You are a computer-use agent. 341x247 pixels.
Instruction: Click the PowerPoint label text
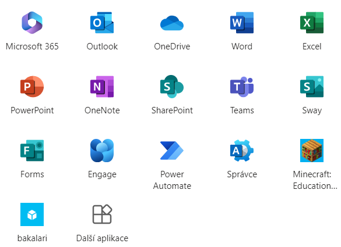pyautogui.click(x=32, y=110)
